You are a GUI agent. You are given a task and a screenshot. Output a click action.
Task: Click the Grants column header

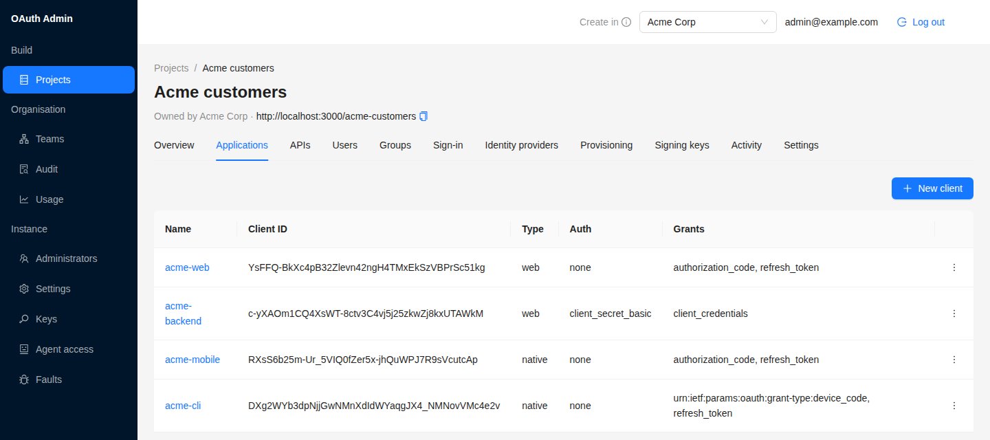[x=689, y=229]
